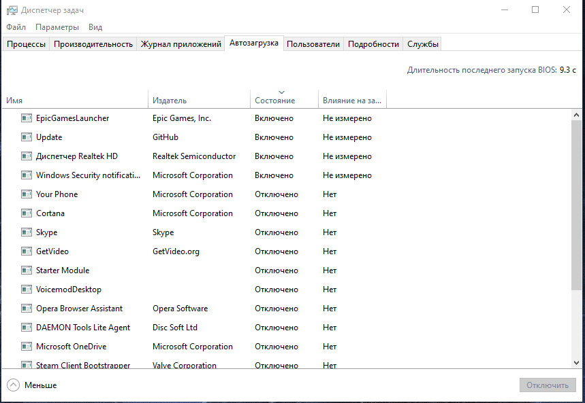This screenshot has width=585, height=403.
Task: Click the Диспетчер Realtek HD row icon
Action: pyautogui.click(x=27, y=156)
